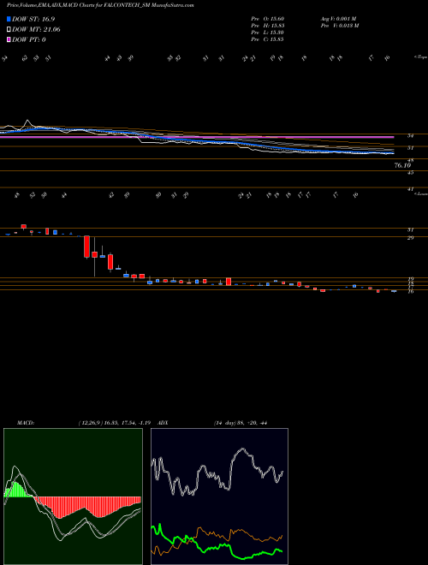
Task: Click the magenta DOW PT legend swatch
Action: 9,39
